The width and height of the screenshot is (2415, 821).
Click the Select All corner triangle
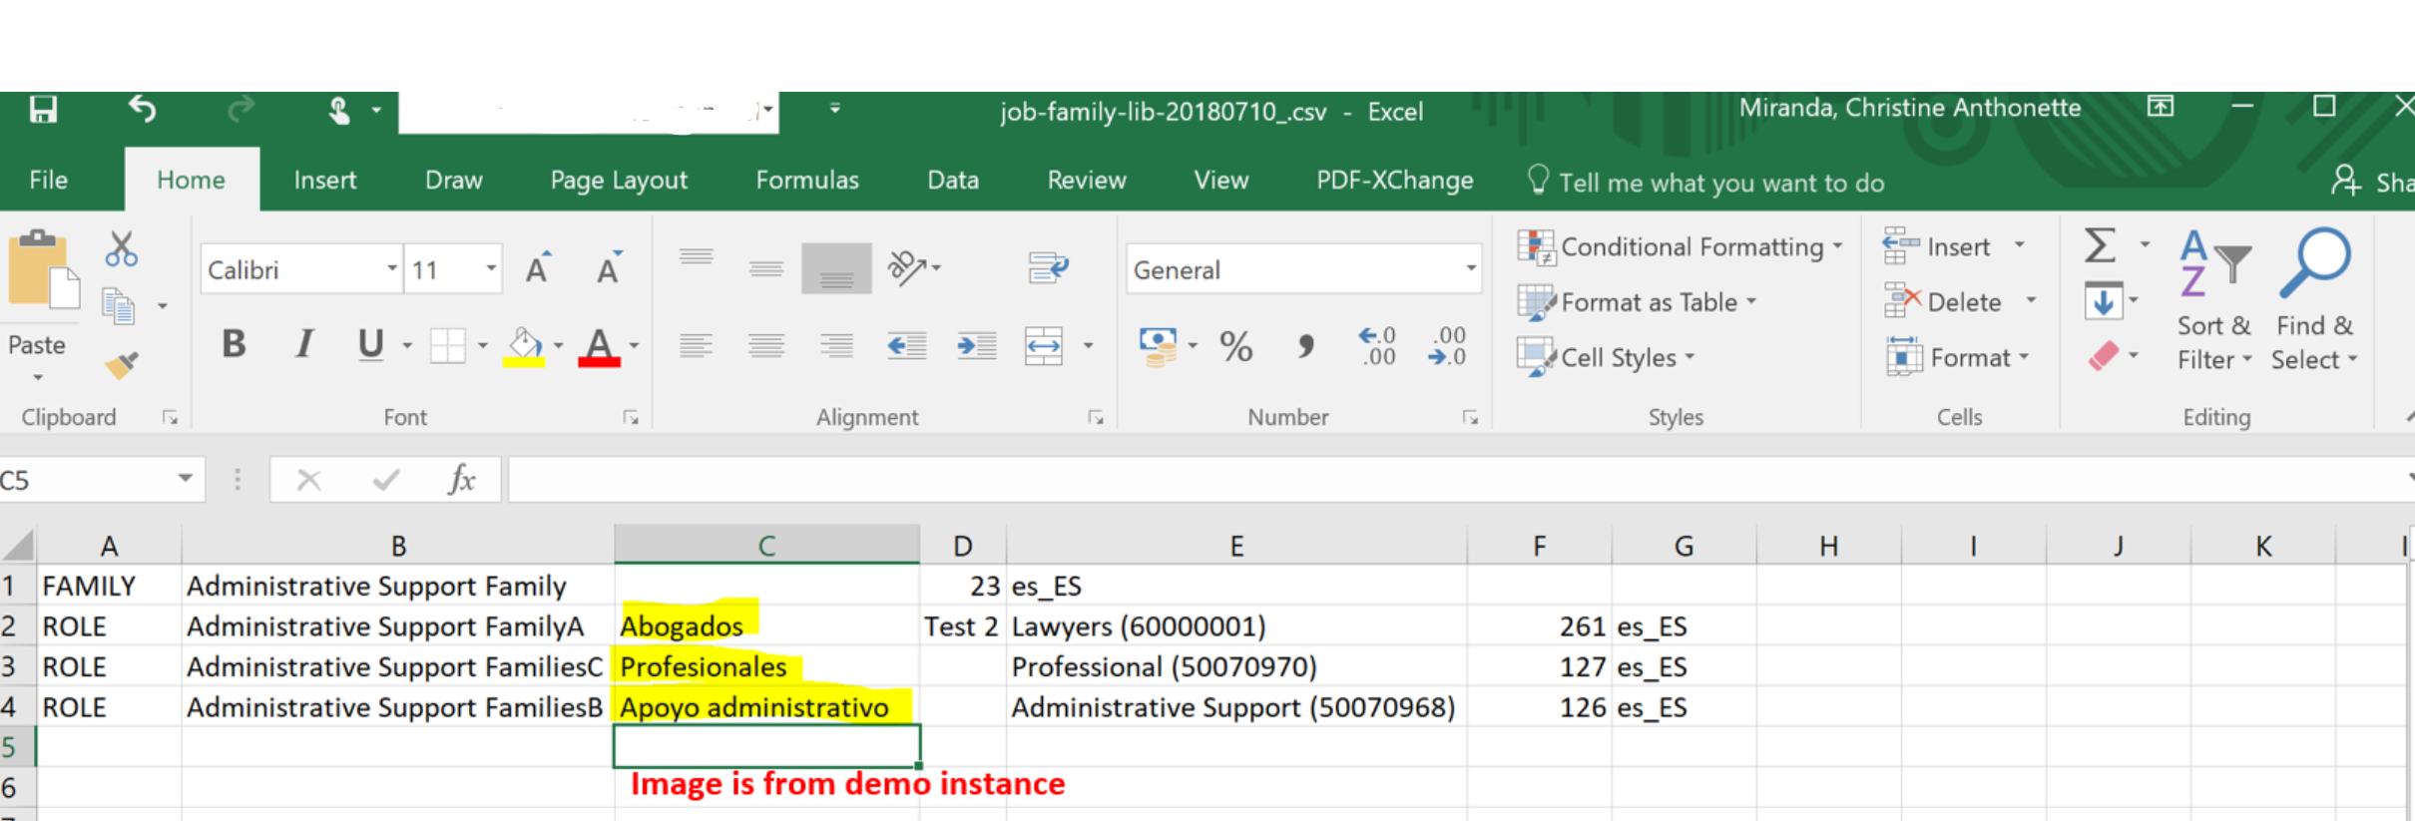click(x=18, y=545)
